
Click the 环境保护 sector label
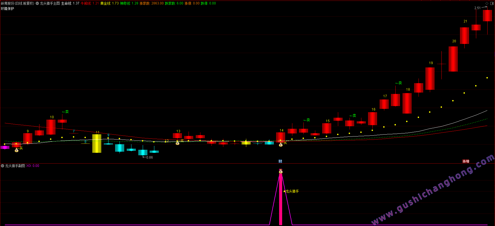(x=7, y=9)
